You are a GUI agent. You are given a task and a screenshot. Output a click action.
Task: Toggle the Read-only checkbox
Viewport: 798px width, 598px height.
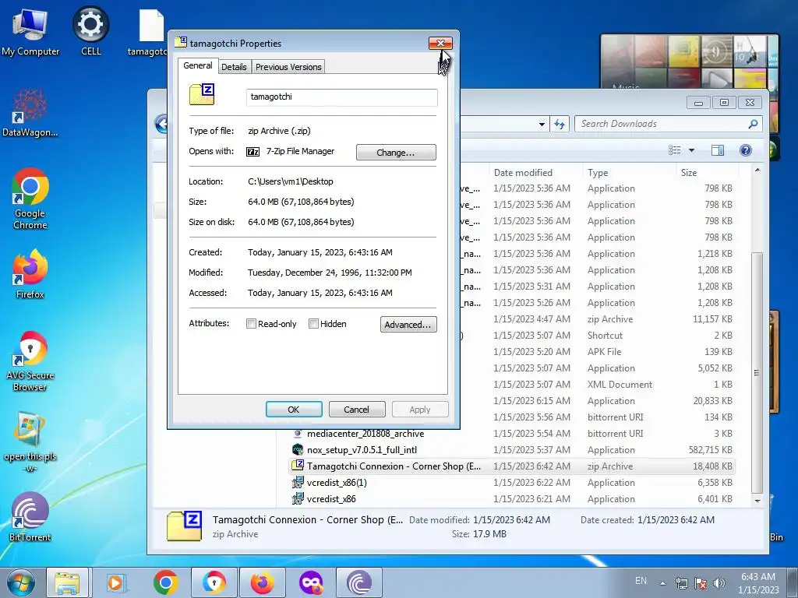[x=251, y=324]
